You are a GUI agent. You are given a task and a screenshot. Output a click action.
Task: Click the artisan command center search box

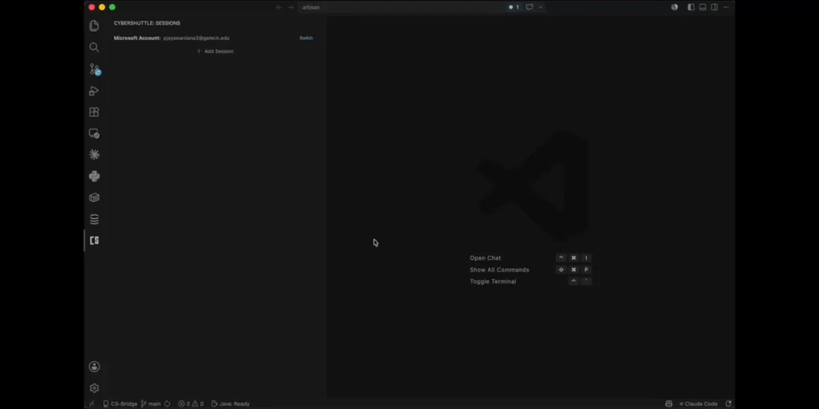(402, 8)
